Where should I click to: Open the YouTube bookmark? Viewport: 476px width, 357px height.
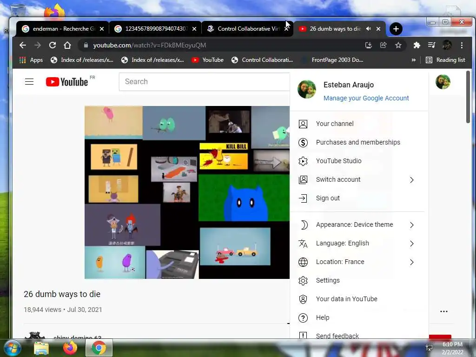coord(208,60)
